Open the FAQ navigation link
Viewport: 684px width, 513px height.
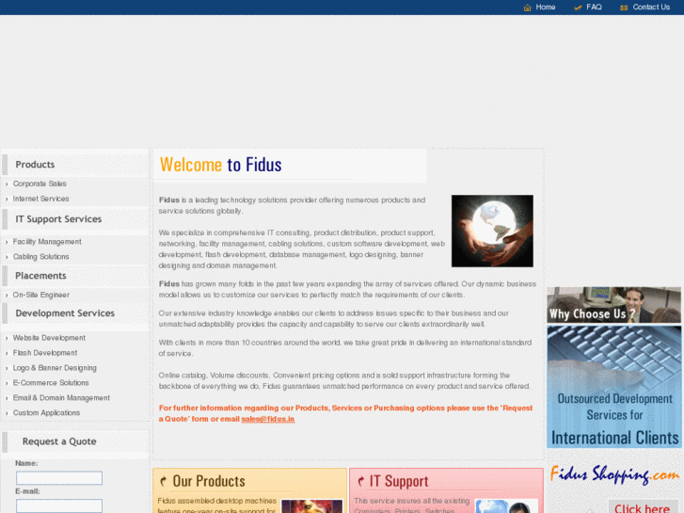tap(594, 7)
